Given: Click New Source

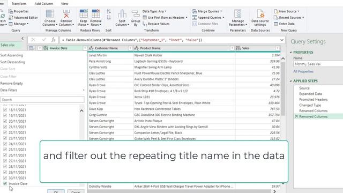Looking at the screenshot, I should [287, 11].
